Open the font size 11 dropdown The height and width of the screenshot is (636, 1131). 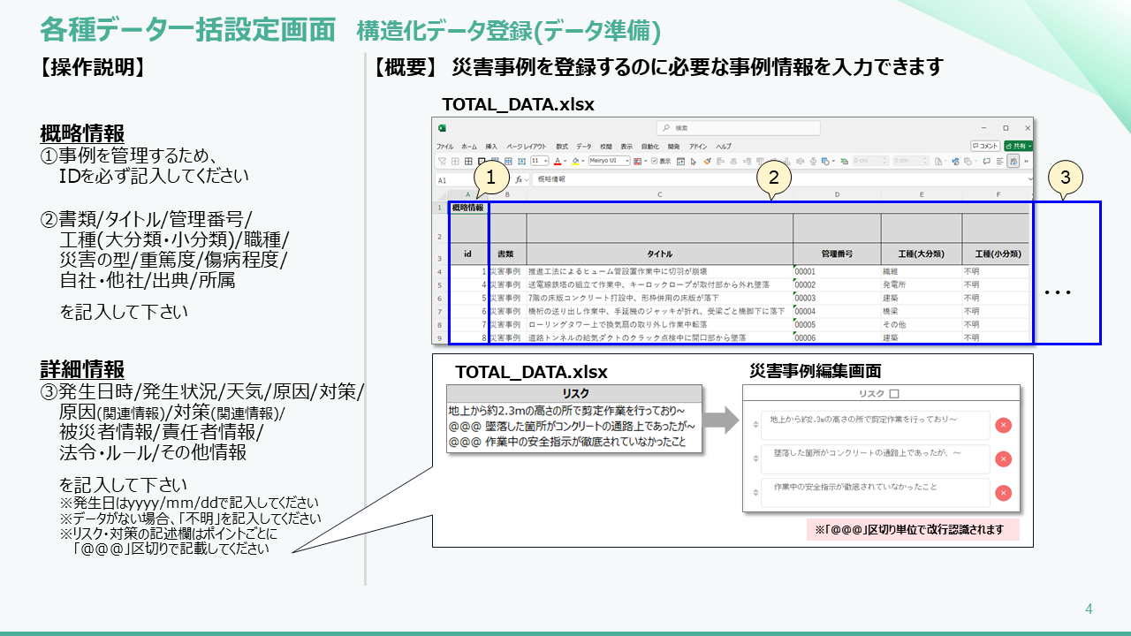coord(539,161)
